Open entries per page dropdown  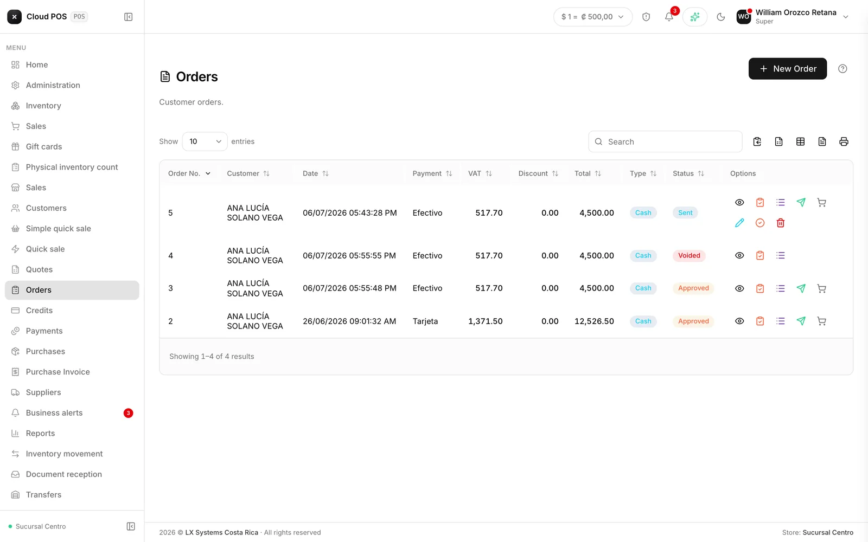pyautogui.click(x=205, y=141)
